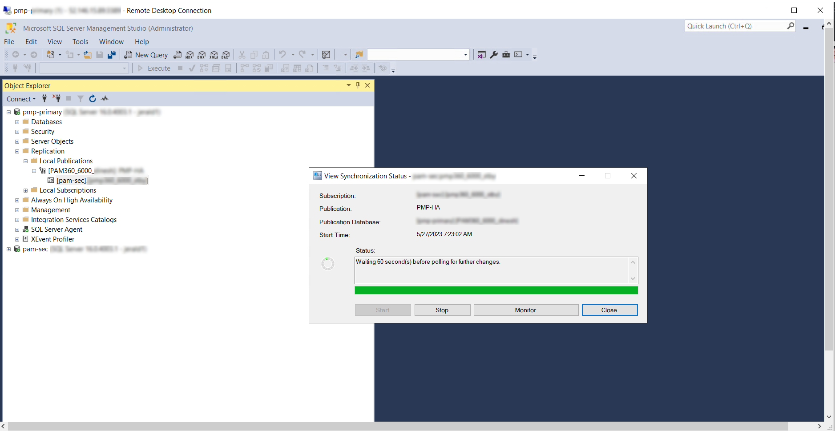Image resolution: width=835 pixels, height=431 pixels.
Task: Click the Open File folder icon
Action: pyautogui.click(x=88, y=55)
